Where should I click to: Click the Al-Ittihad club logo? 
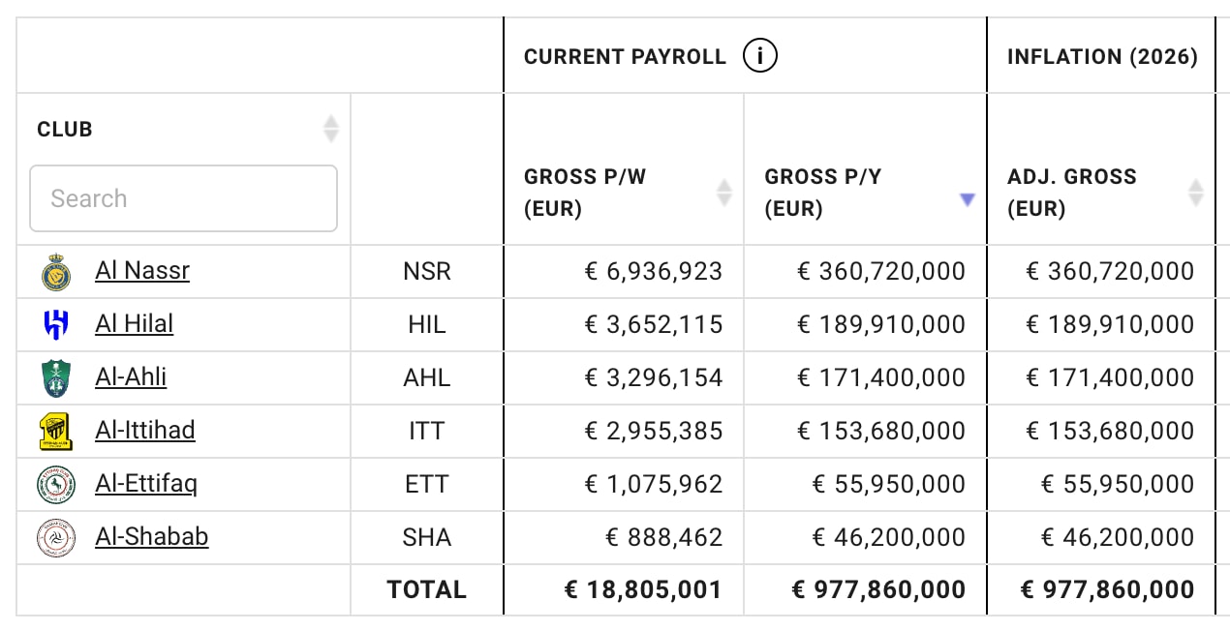click(x=56, y=432)
